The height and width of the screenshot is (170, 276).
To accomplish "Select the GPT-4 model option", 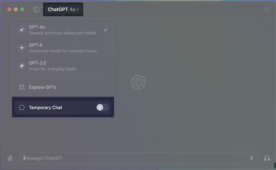I will tap(63, 48).
